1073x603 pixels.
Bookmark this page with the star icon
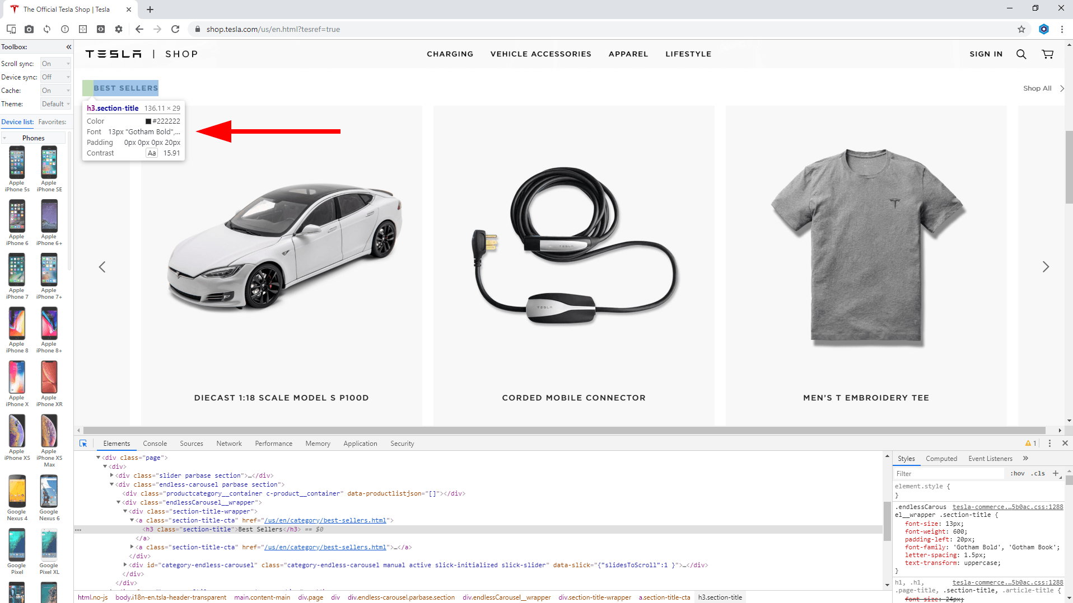click(x=1021, y=29)
